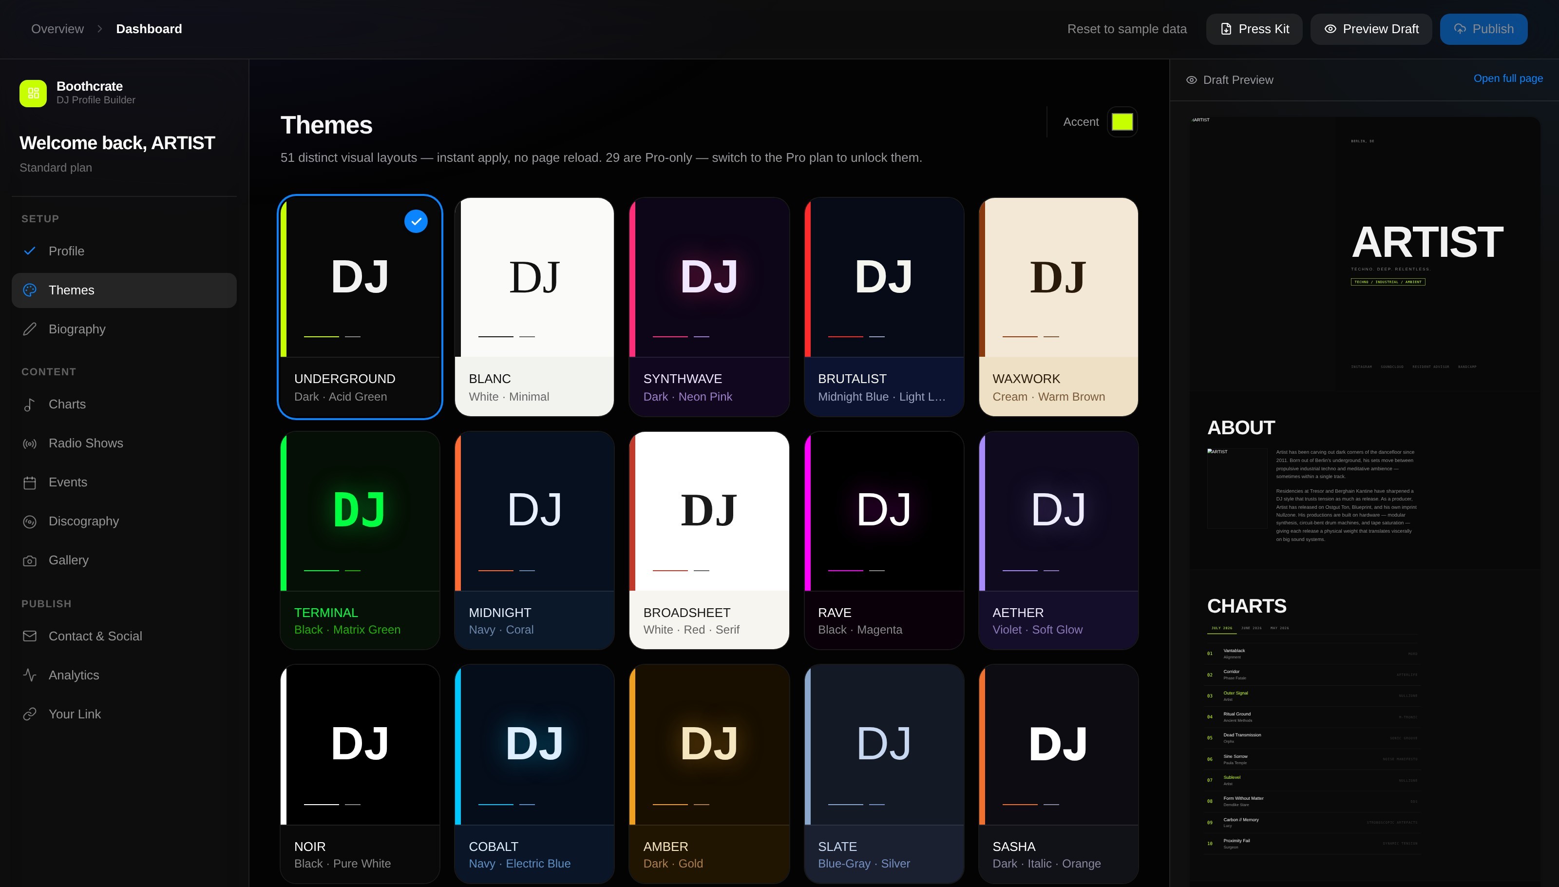The width and height of the screenshot is (1559, 887).
Task: Open the Accent color swatch
Action: (1122, 122)
